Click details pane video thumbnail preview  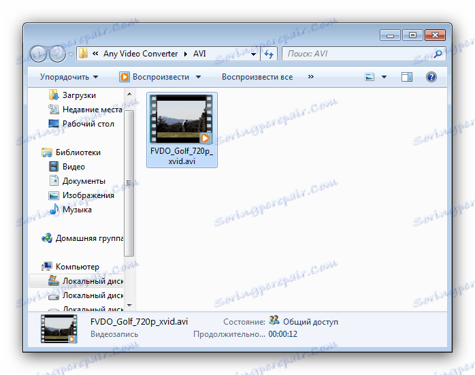pos(59,329)
